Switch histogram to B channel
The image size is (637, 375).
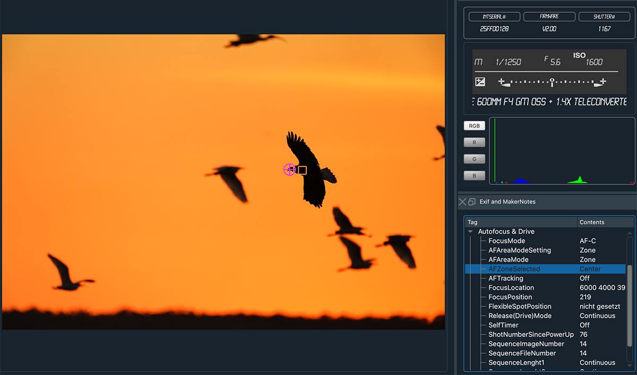474,176
